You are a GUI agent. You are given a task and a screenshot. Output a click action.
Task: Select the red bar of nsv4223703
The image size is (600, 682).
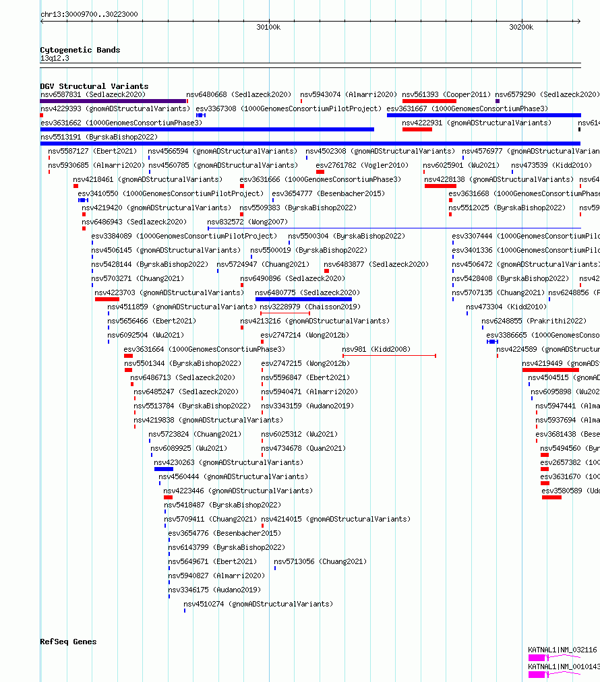click(107, 299)
